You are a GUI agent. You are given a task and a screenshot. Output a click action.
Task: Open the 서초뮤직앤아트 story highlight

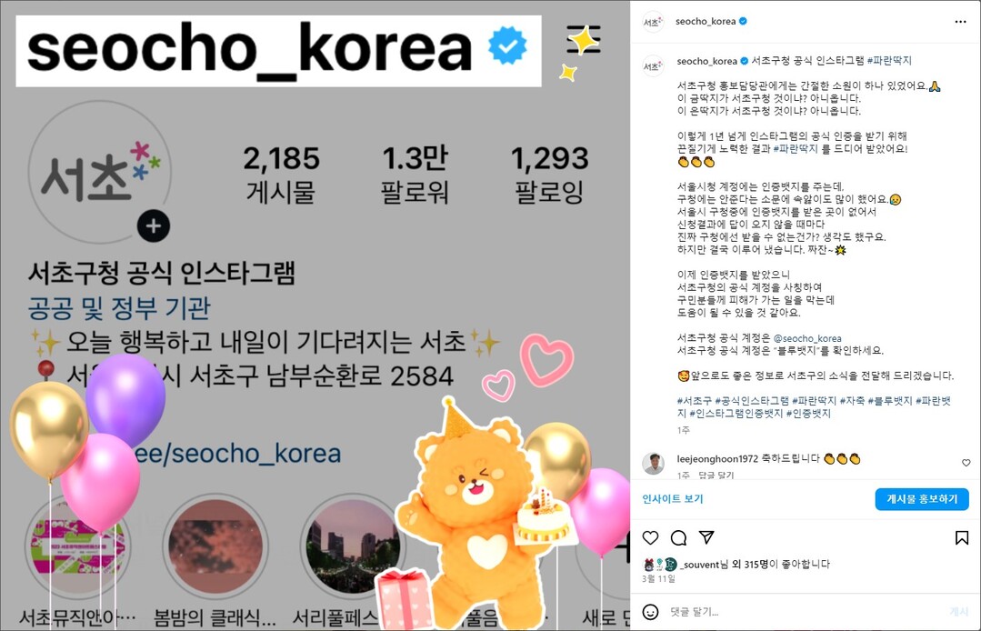pos(77,547)
